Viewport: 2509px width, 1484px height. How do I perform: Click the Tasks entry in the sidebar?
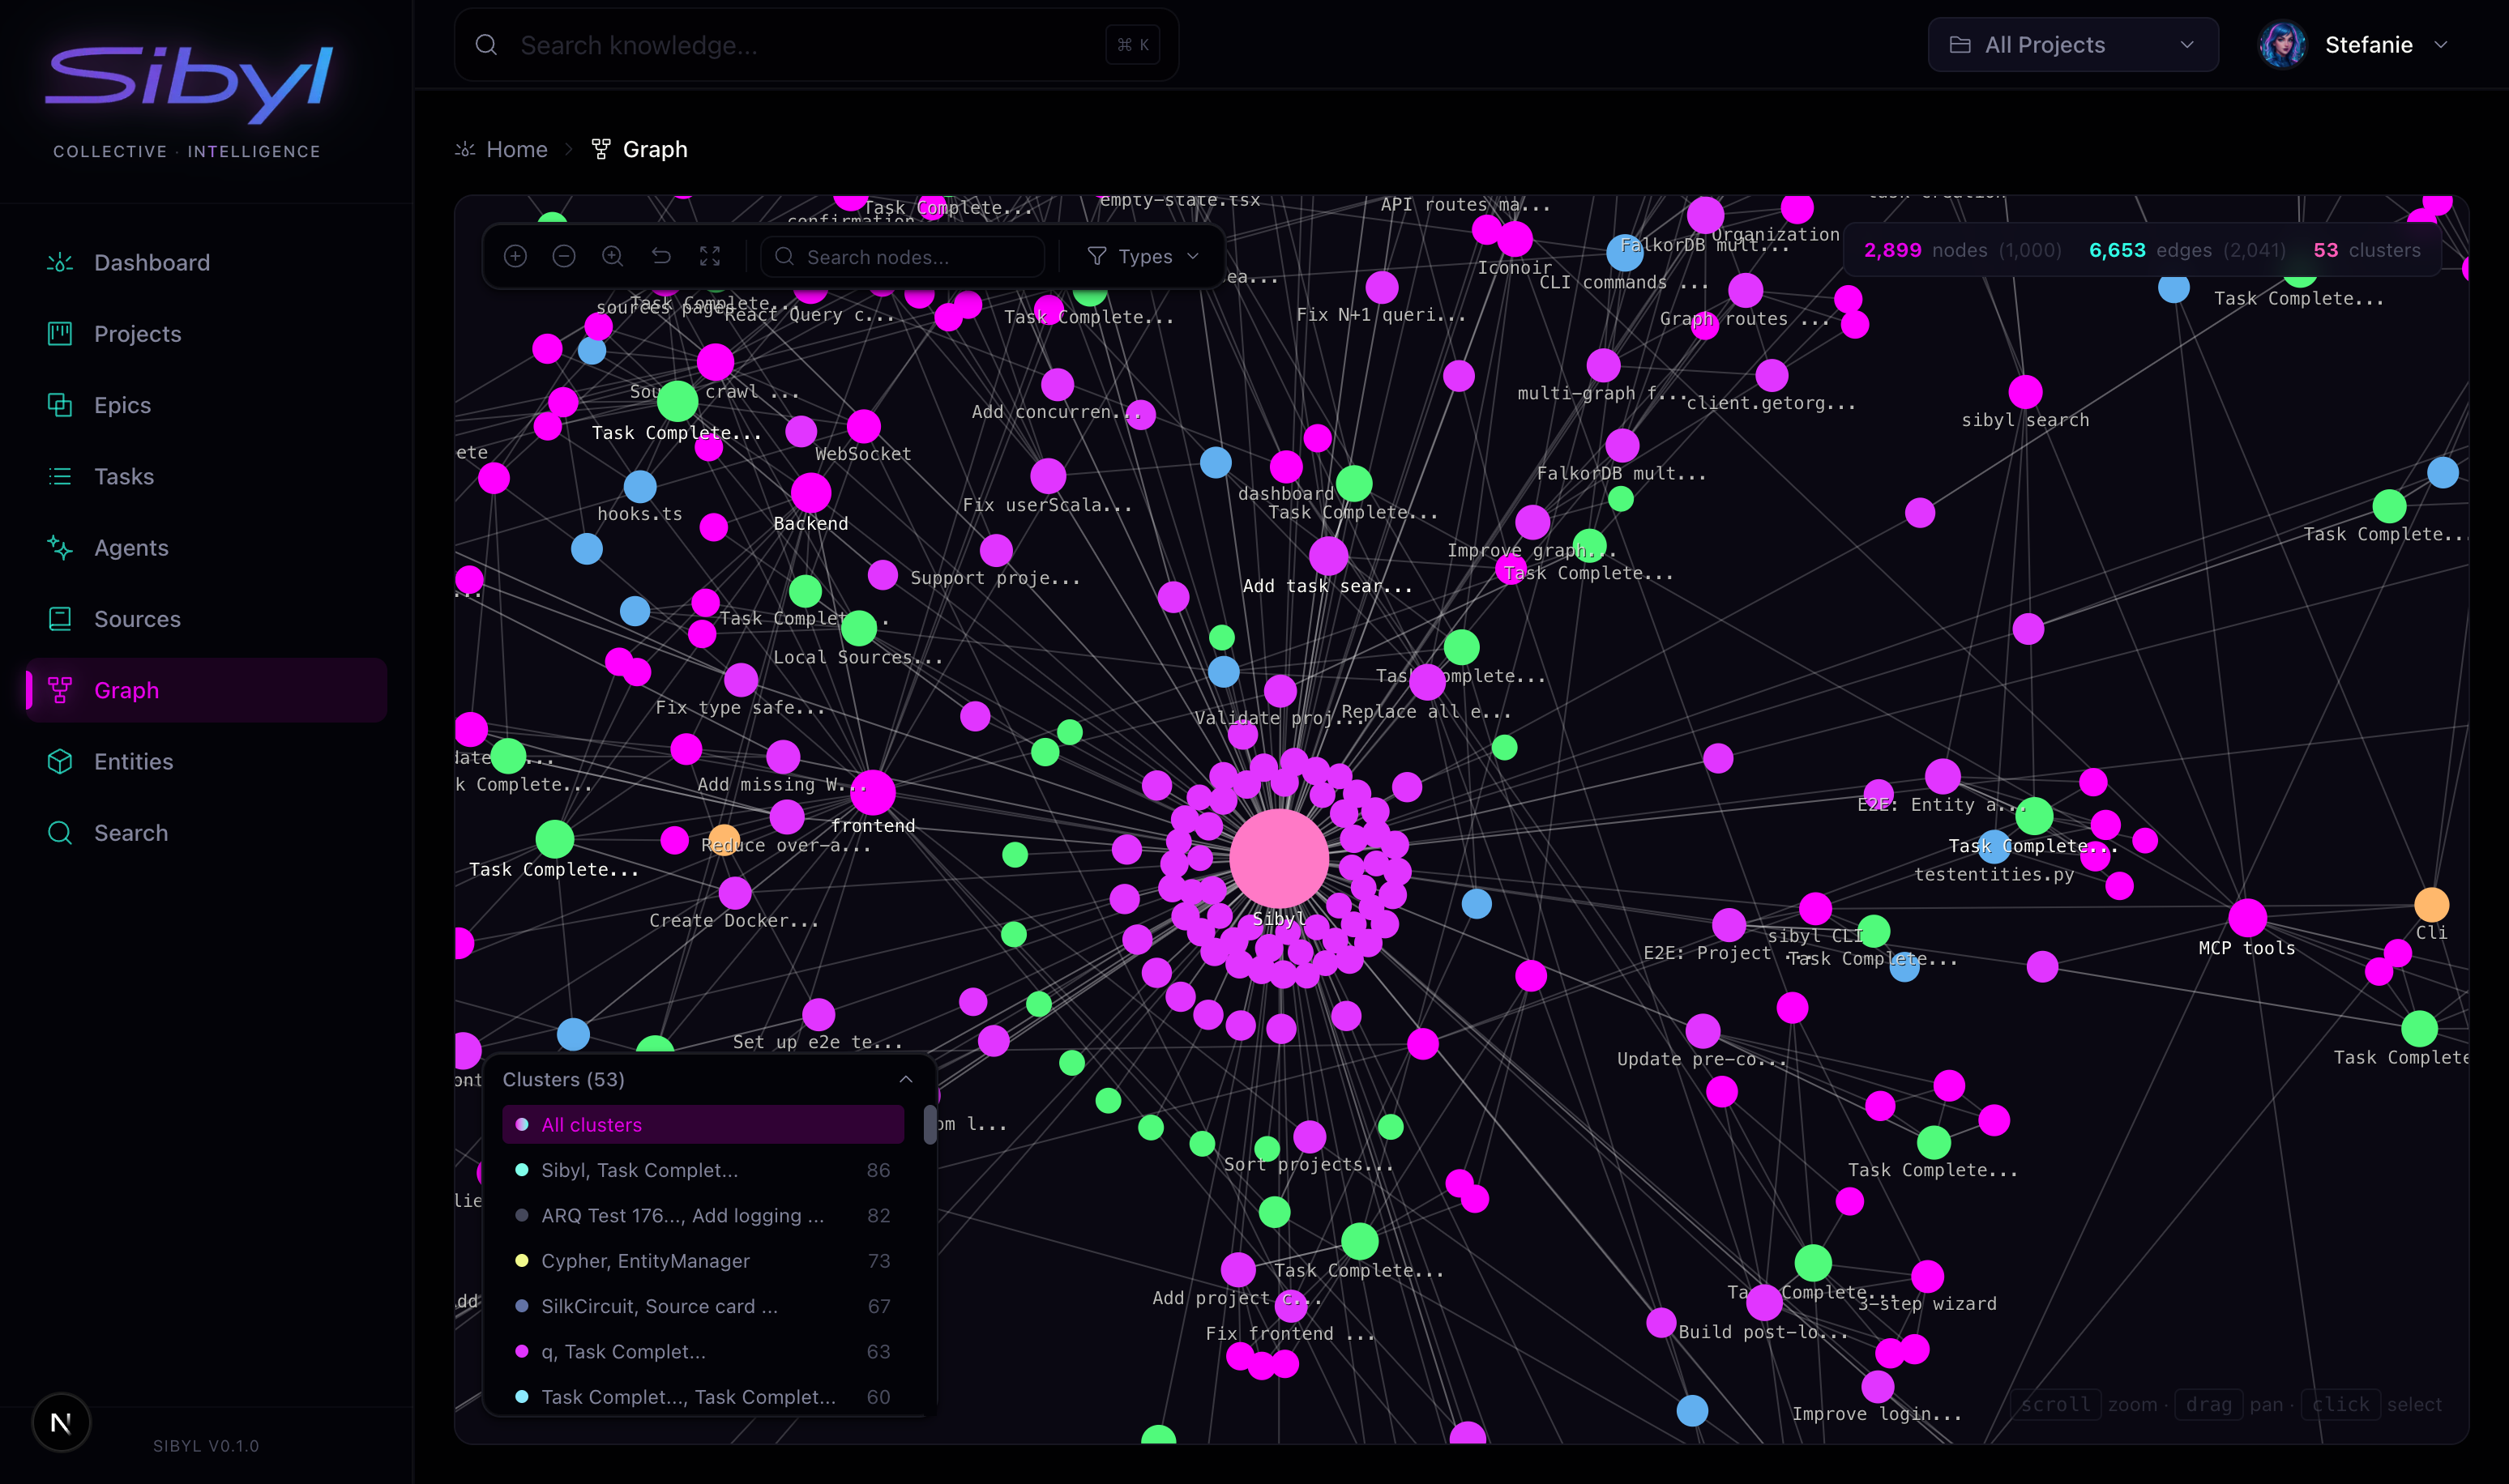click(x=124, y=476)
